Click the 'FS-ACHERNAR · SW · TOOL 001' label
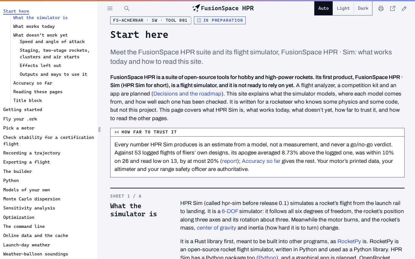This screenshot has height=259, width=415. [x=150, y=20]
